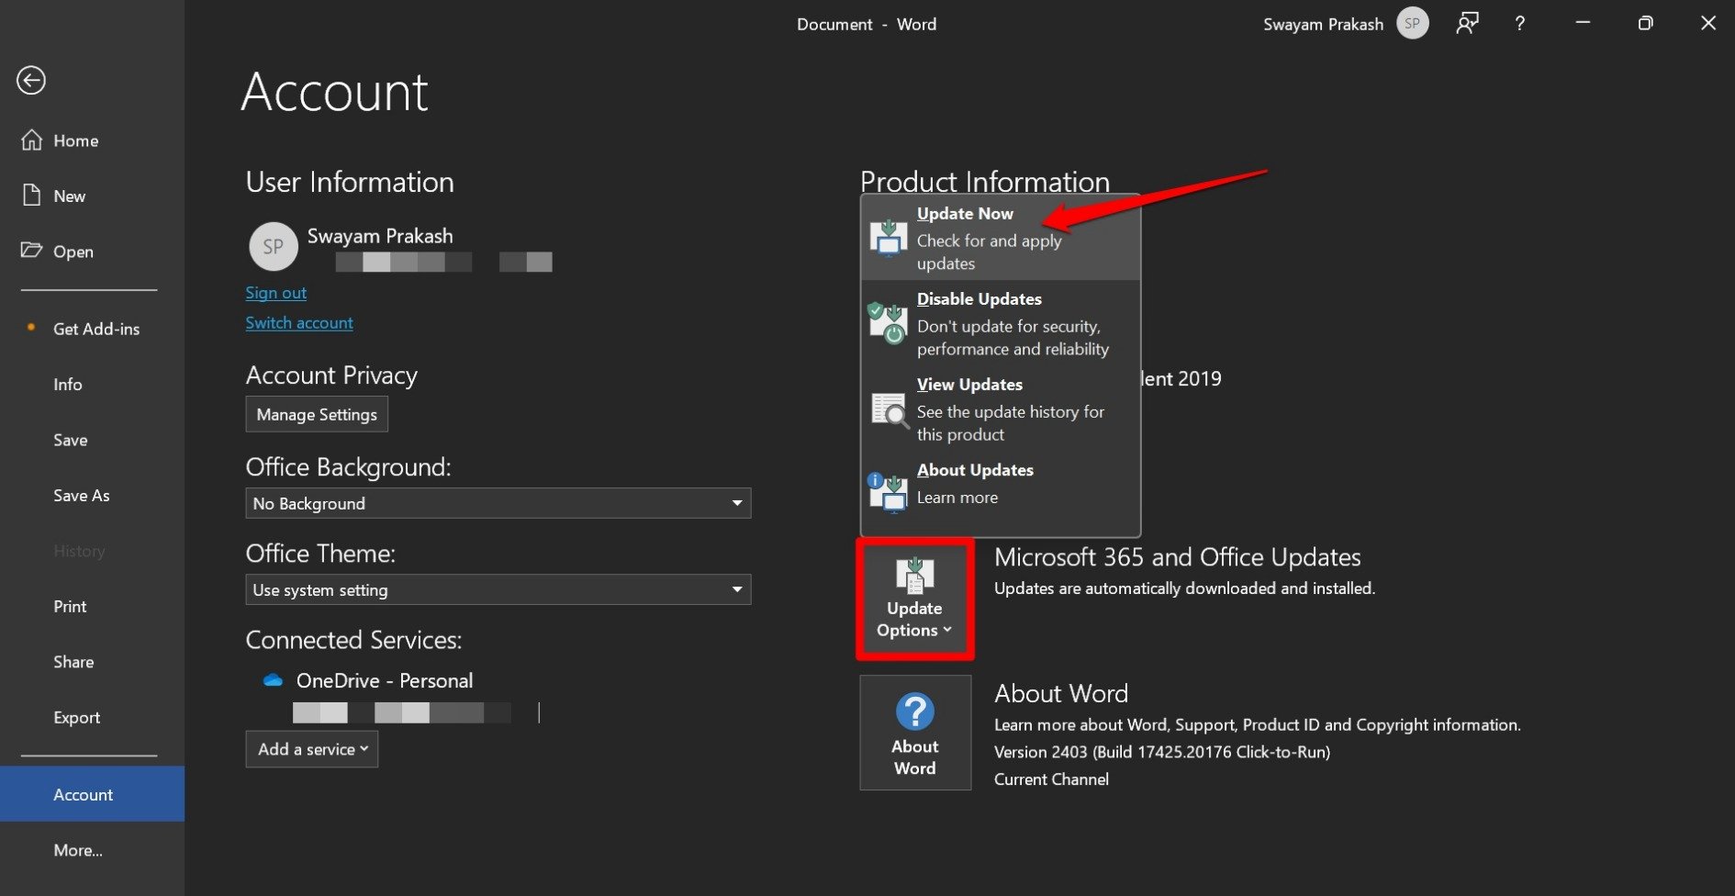Image resolution: width=1735 pixels, height=896 pixels.
Task: Expand the Add a service menu
Action: [x=312, y=749]
